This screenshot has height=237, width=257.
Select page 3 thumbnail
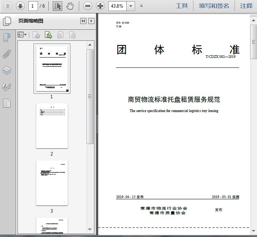point(52,183)
